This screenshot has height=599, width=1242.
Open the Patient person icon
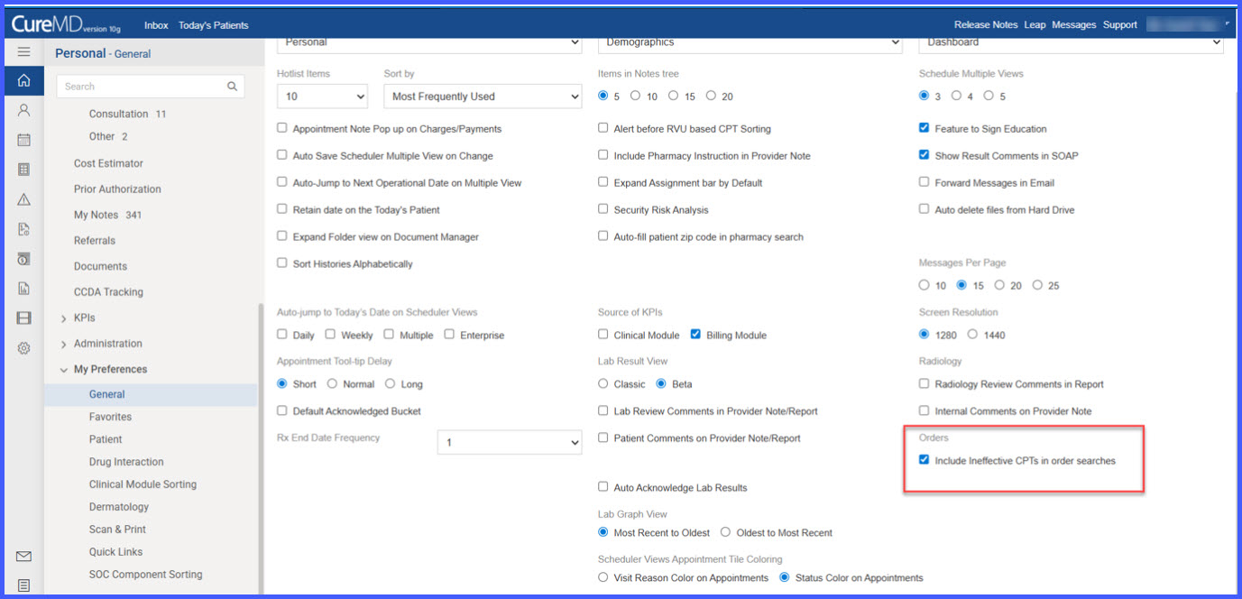point(23,110)
